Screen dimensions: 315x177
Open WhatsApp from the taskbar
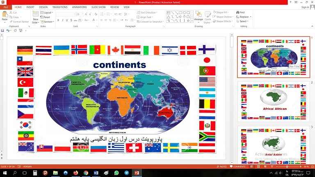tap(116, 173)
